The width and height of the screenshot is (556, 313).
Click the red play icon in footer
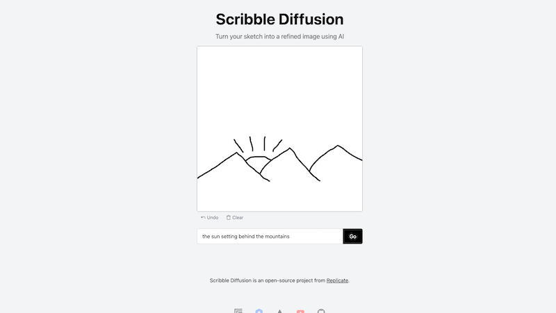point(300,311)
